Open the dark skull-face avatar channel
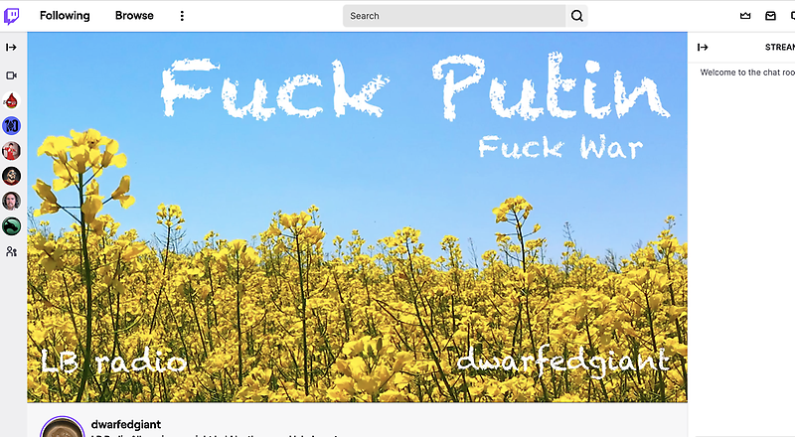This screenshot has width=795, height=437. pos(12,176)
